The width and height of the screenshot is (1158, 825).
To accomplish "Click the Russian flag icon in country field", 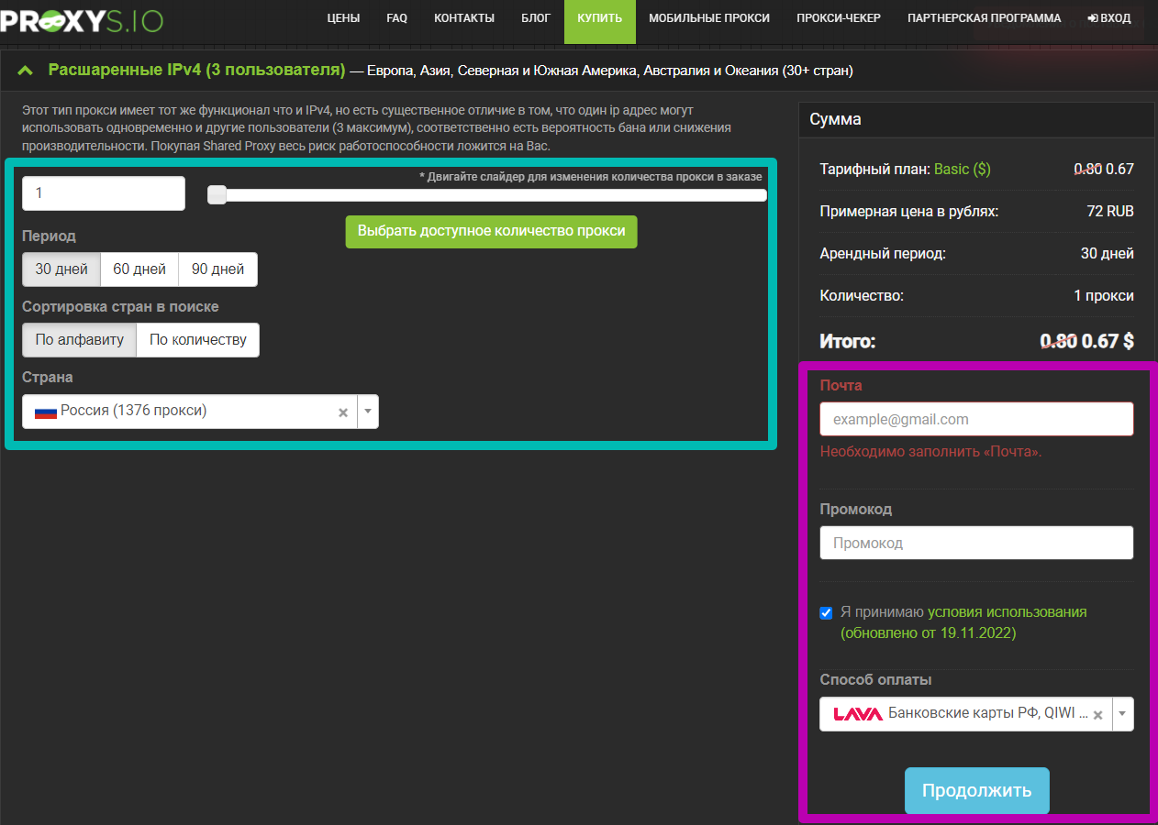I will click(46, 412).
